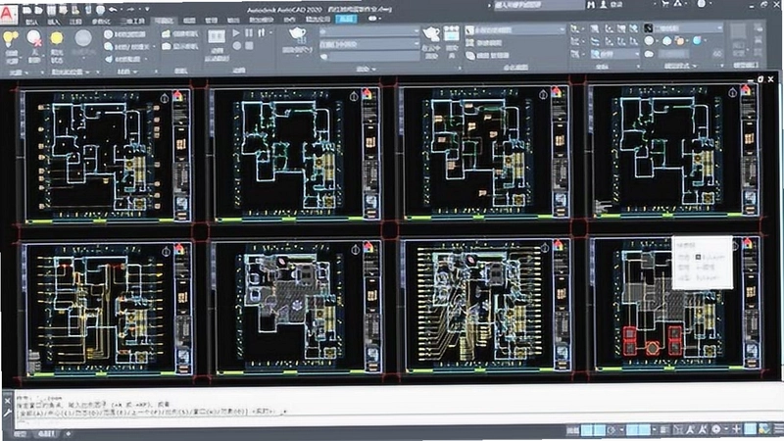
Task: Select the blue highlighted ribbon tab
Action: (346, 19)
